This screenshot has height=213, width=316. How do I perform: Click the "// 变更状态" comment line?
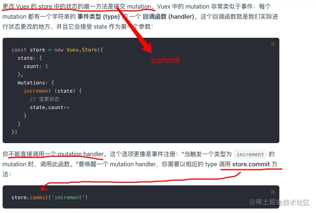tap(45, 99)
